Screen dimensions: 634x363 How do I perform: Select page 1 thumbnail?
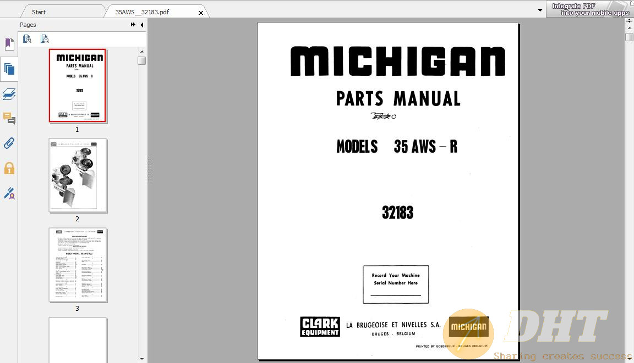click(78, 86)
